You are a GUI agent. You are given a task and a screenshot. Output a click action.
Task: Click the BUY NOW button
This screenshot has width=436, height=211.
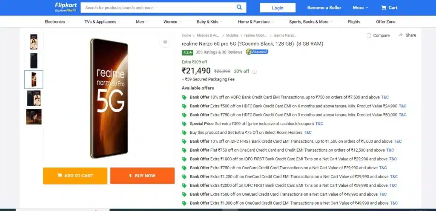pos(142,176)
